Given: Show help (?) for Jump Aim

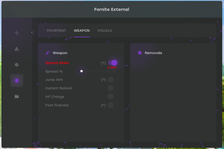Looking at the screenshot, I should coord(103,80).
